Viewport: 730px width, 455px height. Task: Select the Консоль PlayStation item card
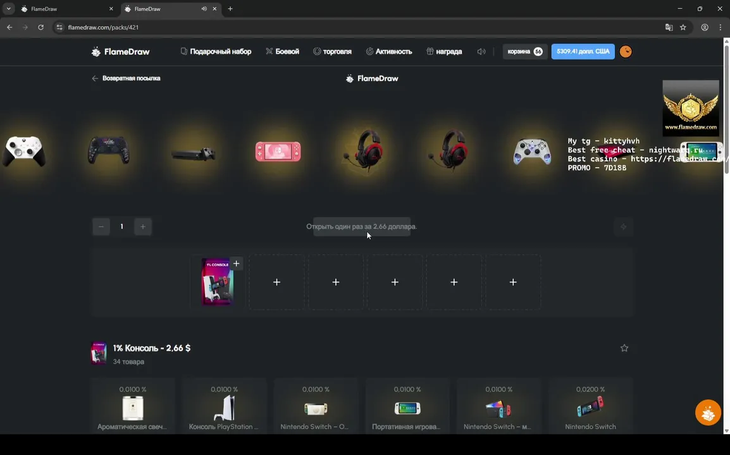click(224, 407)
